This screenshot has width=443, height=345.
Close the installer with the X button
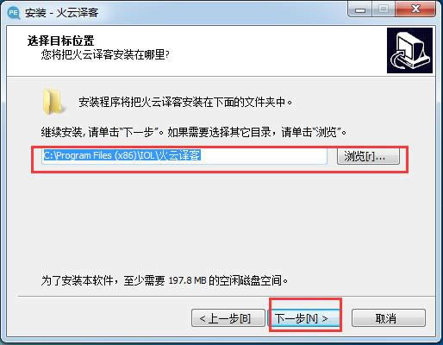click(x=415, y=10)
